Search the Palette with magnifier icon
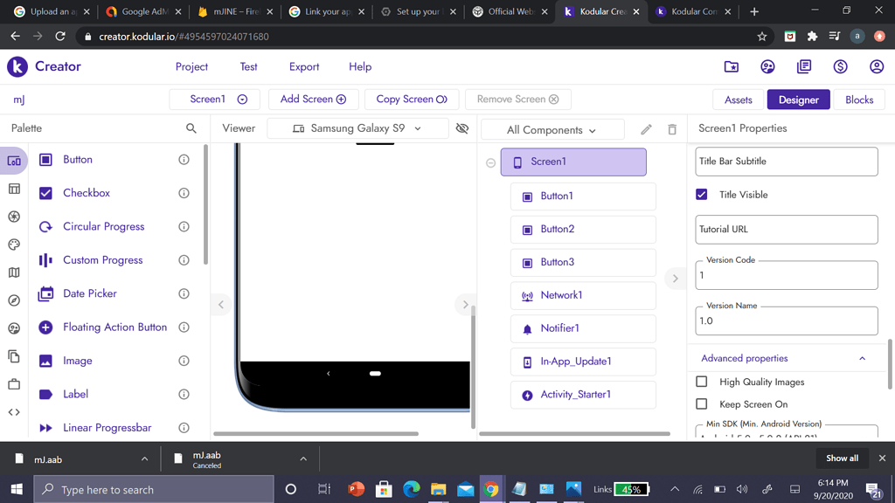This screenshot has height=503, width=895. (x=191, y=128)
